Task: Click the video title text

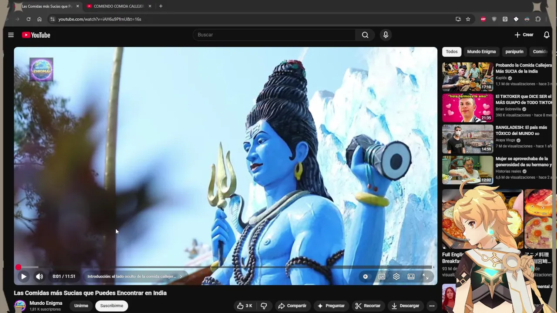Action: pyautogui.click(x=90, y=293)
